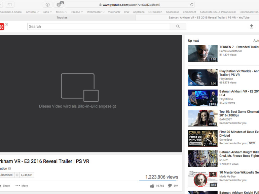Click the PlayStation VR Worlds video title

click(x=239, y=73)
